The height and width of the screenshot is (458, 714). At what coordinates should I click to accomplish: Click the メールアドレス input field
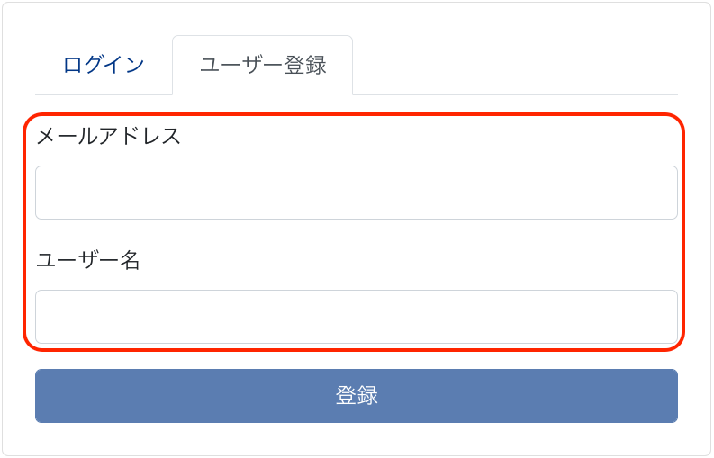coord(356,193)
